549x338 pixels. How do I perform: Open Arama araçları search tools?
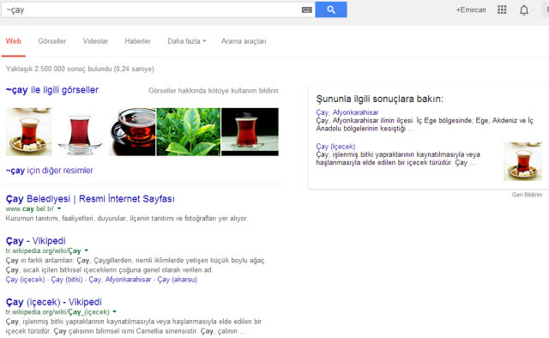tap(244, 41)
